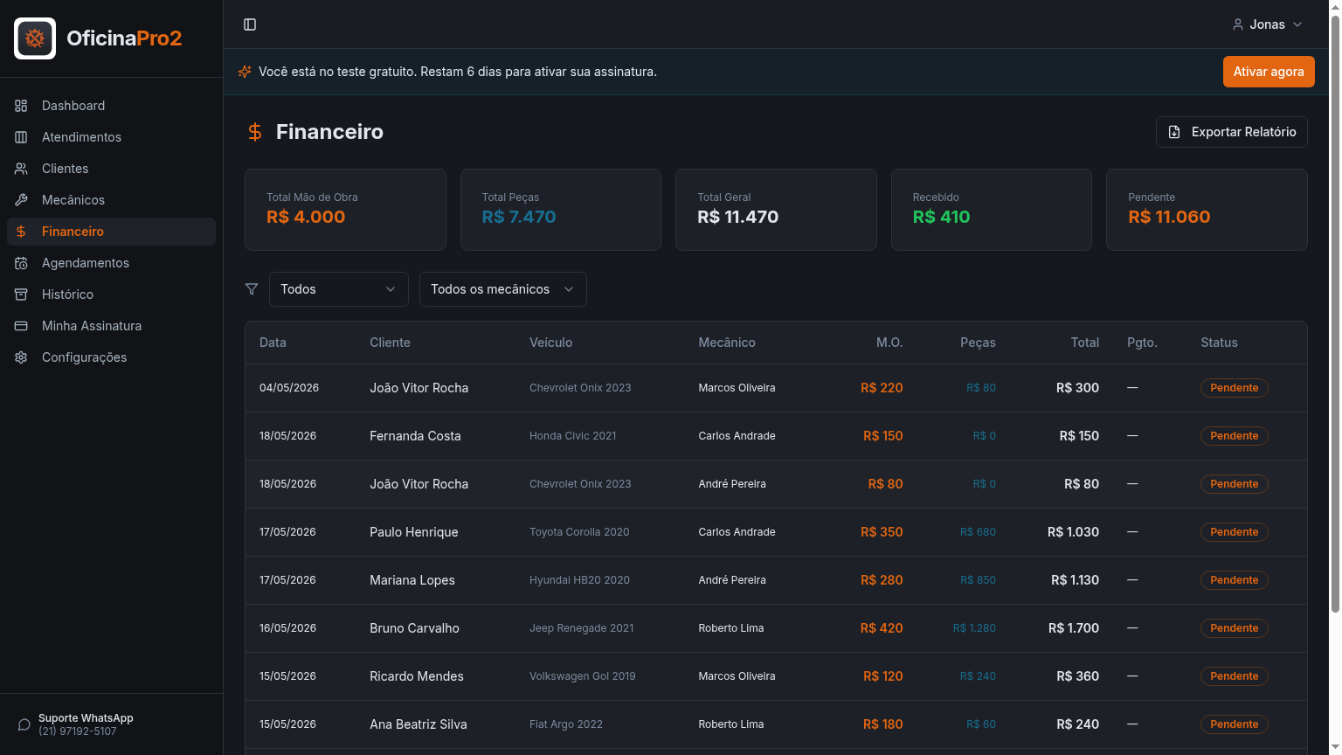Click the Status column header
Image resolution: width=1342 pixels, height=755 pixels.
(x=1219, y=343)
